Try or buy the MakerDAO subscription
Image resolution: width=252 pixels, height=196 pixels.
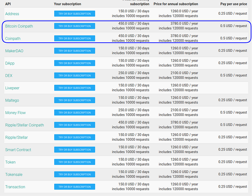point(75,51)
